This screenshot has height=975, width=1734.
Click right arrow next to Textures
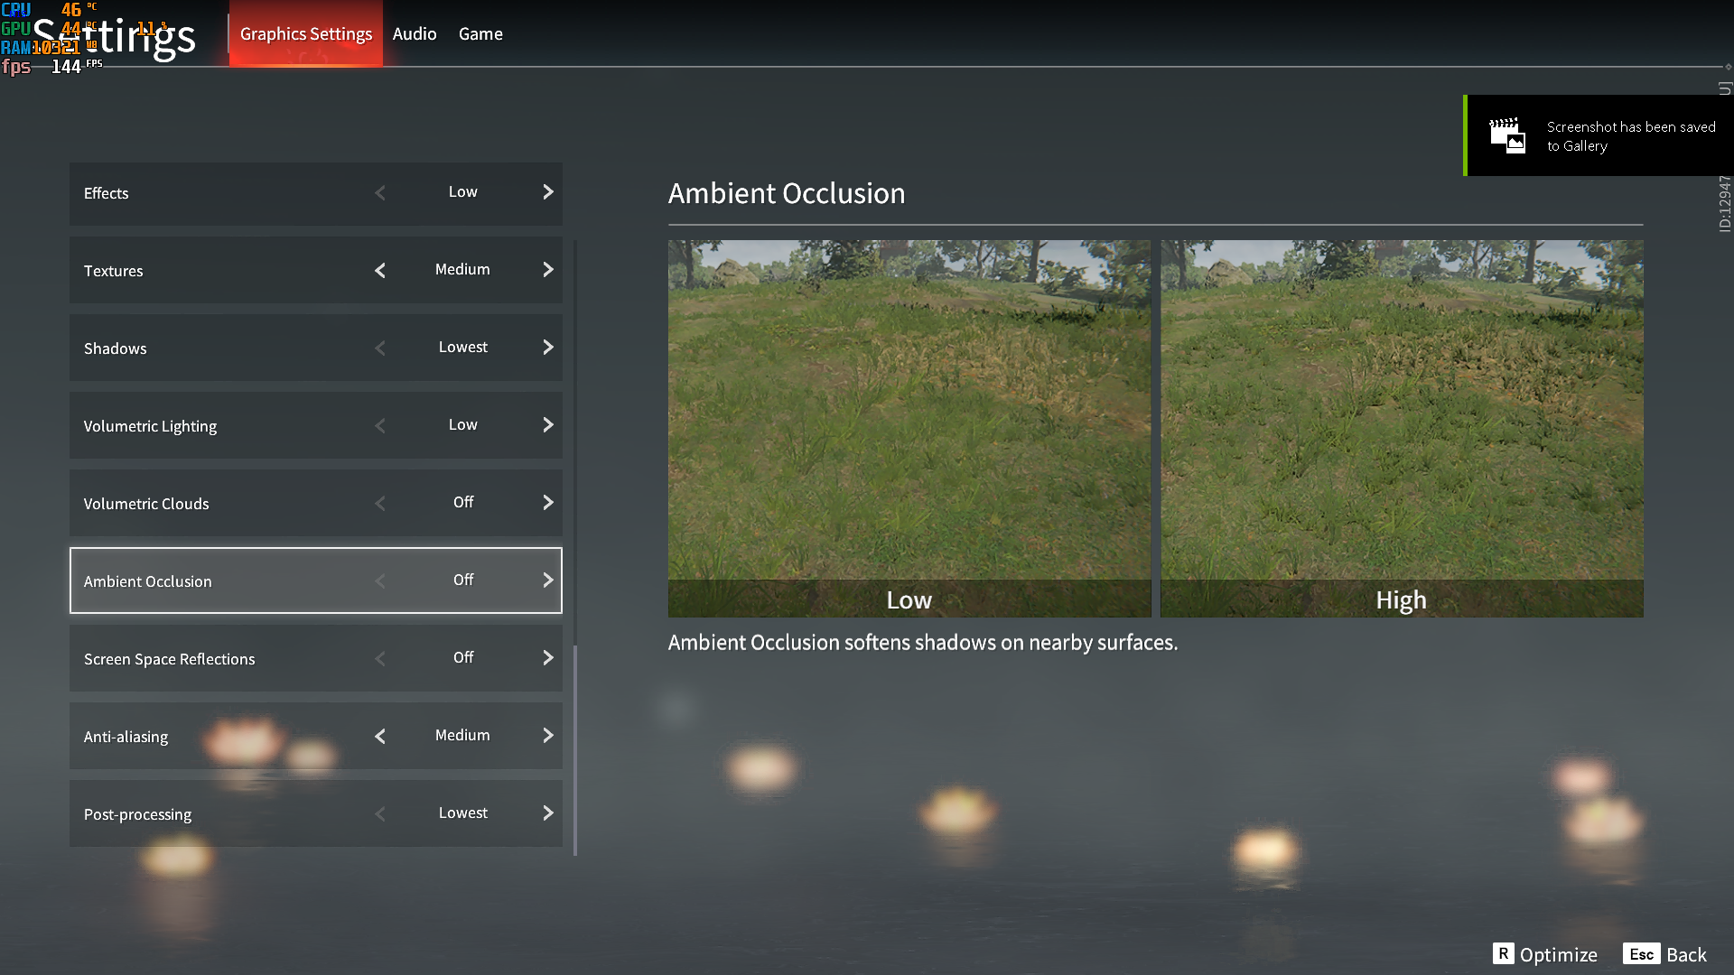point(547,270)
